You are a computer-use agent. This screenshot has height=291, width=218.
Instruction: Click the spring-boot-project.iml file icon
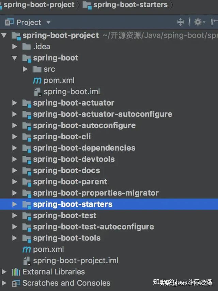pos(27,261)
